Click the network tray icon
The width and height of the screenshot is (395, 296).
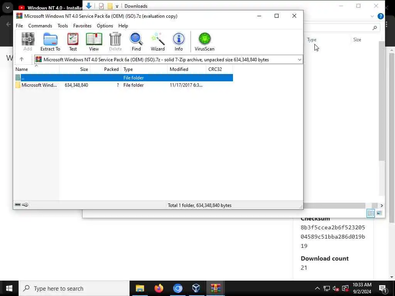coord(326,288)
